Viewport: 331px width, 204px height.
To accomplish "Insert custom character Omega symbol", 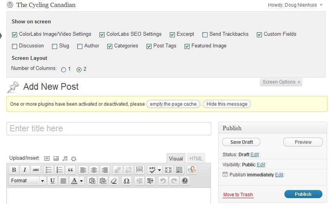I will (x=126, y=181).
